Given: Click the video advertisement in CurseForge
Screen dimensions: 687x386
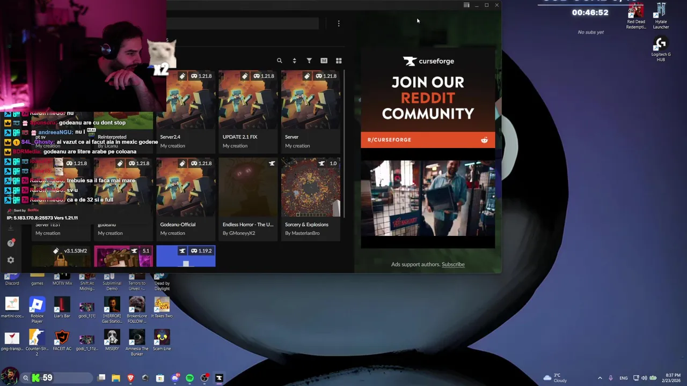Looking at the screenshot, I should [x=428, y=198].
